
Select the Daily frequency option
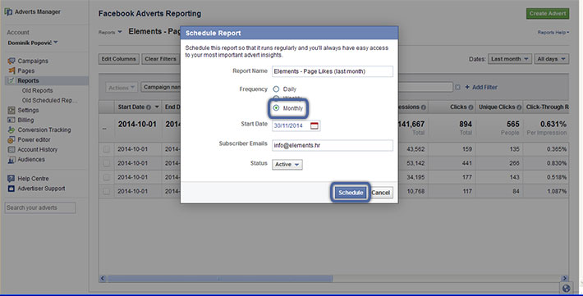click(x=276, y=89)
